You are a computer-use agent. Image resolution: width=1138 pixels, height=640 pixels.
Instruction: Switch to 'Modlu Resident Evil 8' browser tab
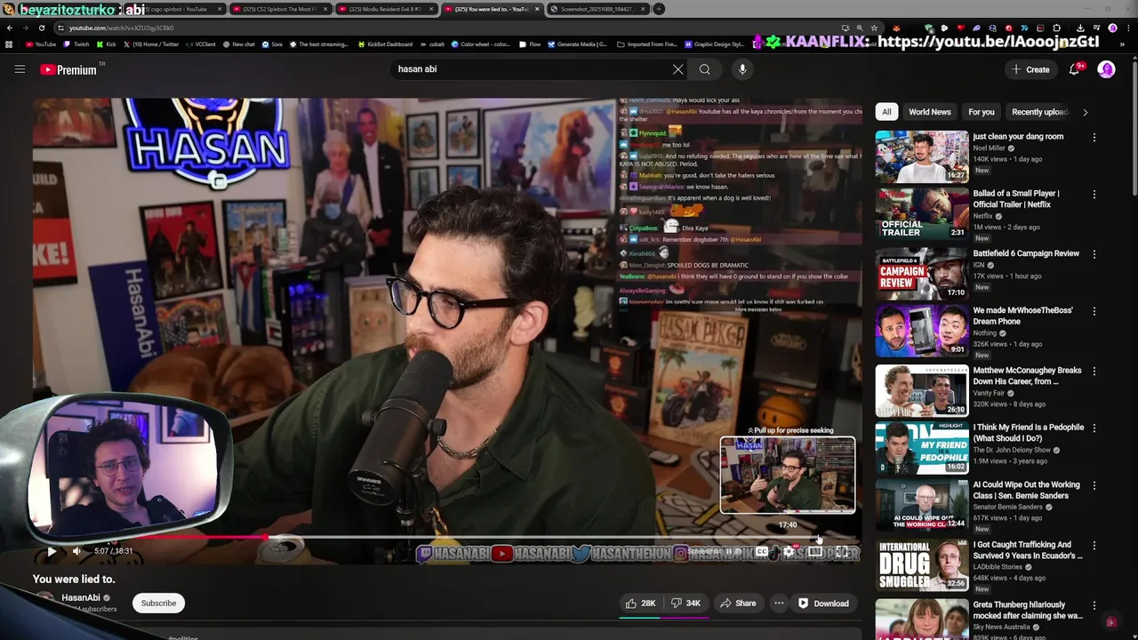pos(385,9)
